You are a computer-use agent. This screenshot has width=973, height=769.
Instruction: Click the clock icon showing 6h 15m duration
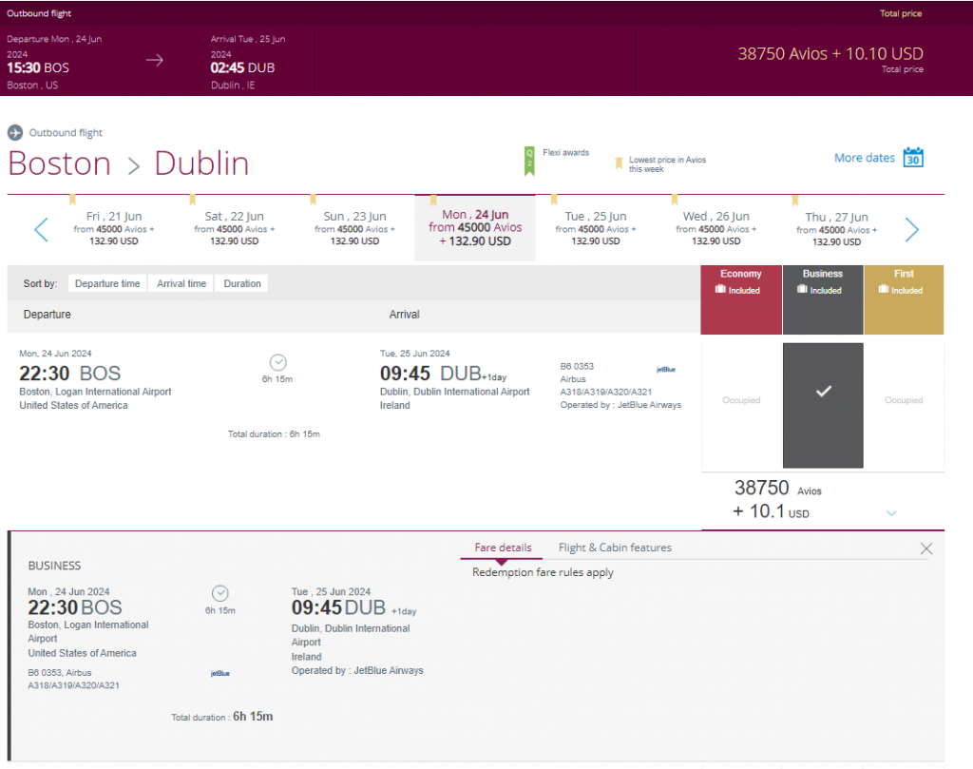tap(277, 362)
